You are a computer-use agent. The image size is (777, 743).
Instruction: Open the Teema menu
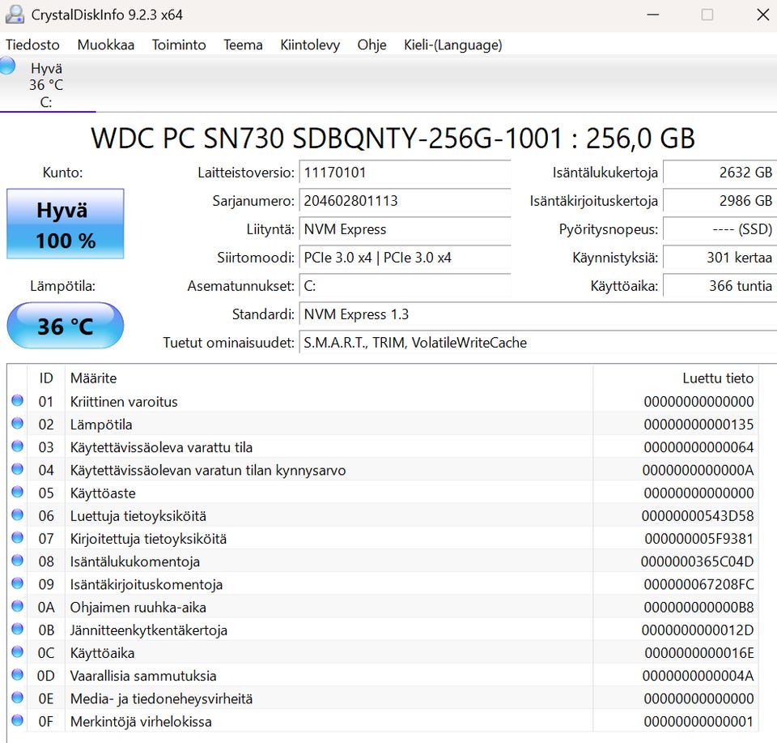pyautogui.click(x=243, y=45)
